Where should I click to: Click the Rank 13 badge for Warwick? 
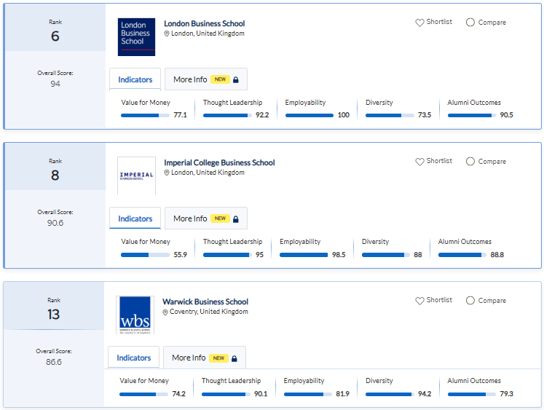point(55,310)
